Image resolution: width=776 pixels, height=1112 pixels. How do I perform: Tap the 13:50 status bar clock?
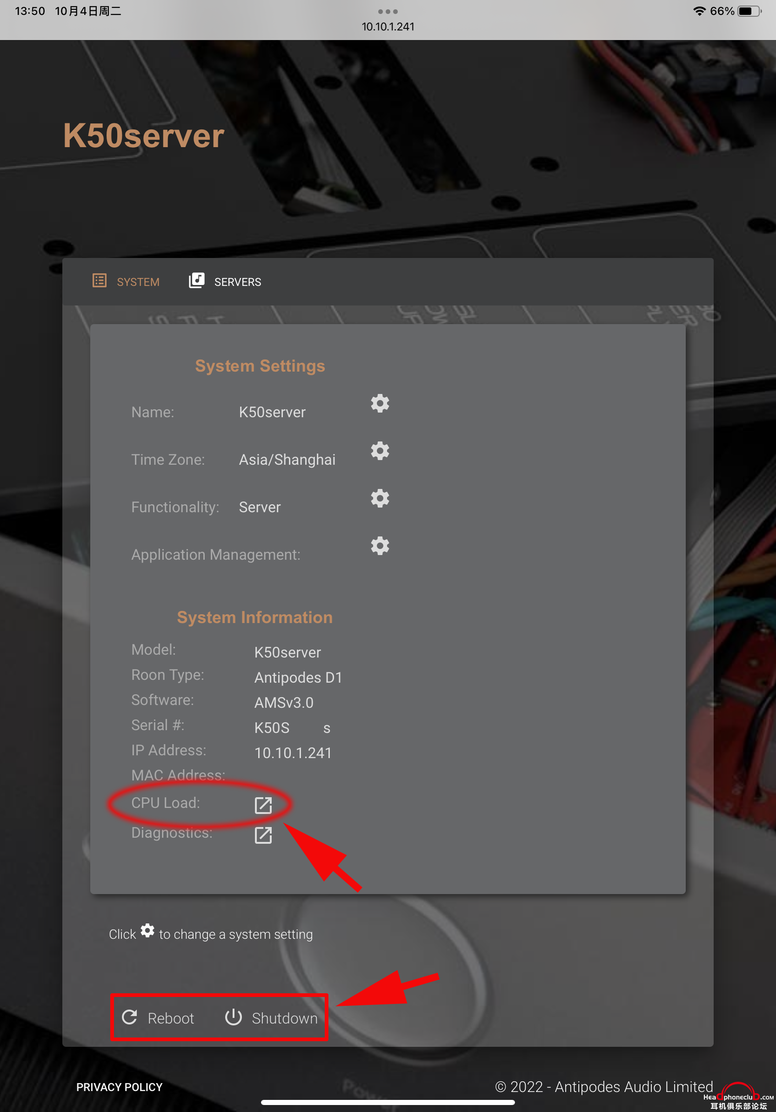pyautogui.click(x=30, y=11)
